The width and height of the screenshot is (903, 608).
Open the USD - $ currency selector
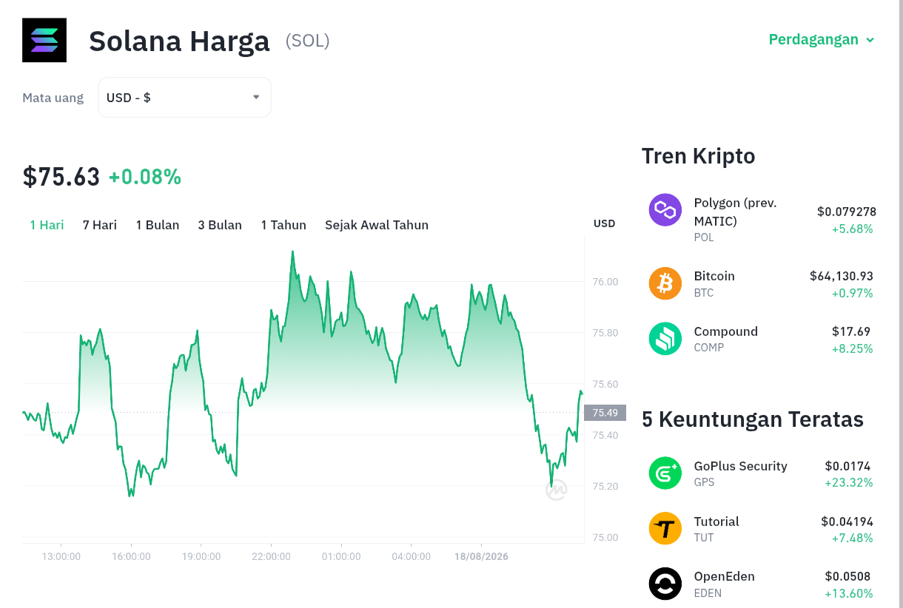(184, 97)
